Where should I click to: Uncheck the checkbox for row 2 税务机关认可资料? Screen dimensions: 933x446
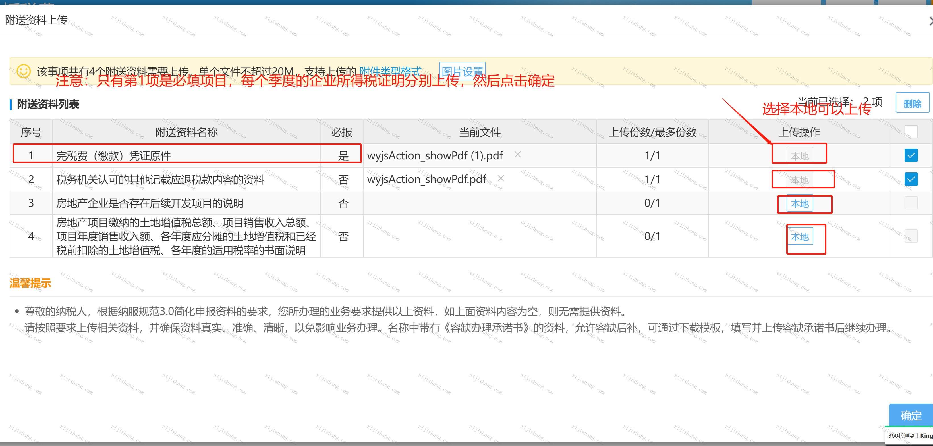point(911,179)
